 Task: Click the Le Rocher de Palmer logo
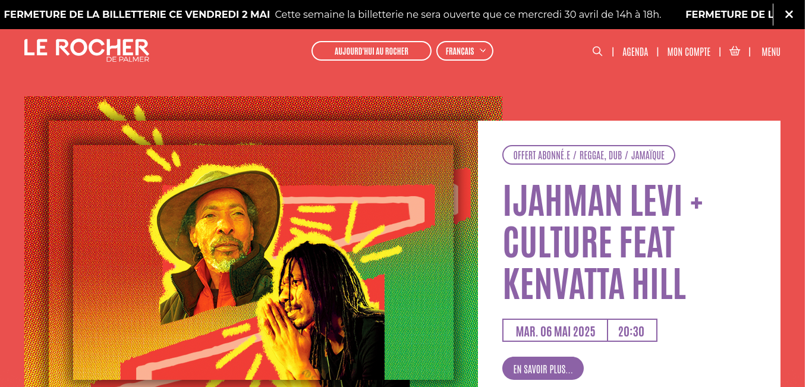(x=87, y=51)
